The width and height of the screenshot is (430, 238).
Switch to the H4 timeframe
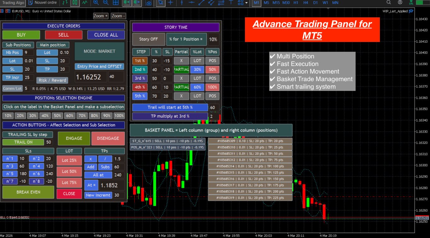click(x=305, y=3)
